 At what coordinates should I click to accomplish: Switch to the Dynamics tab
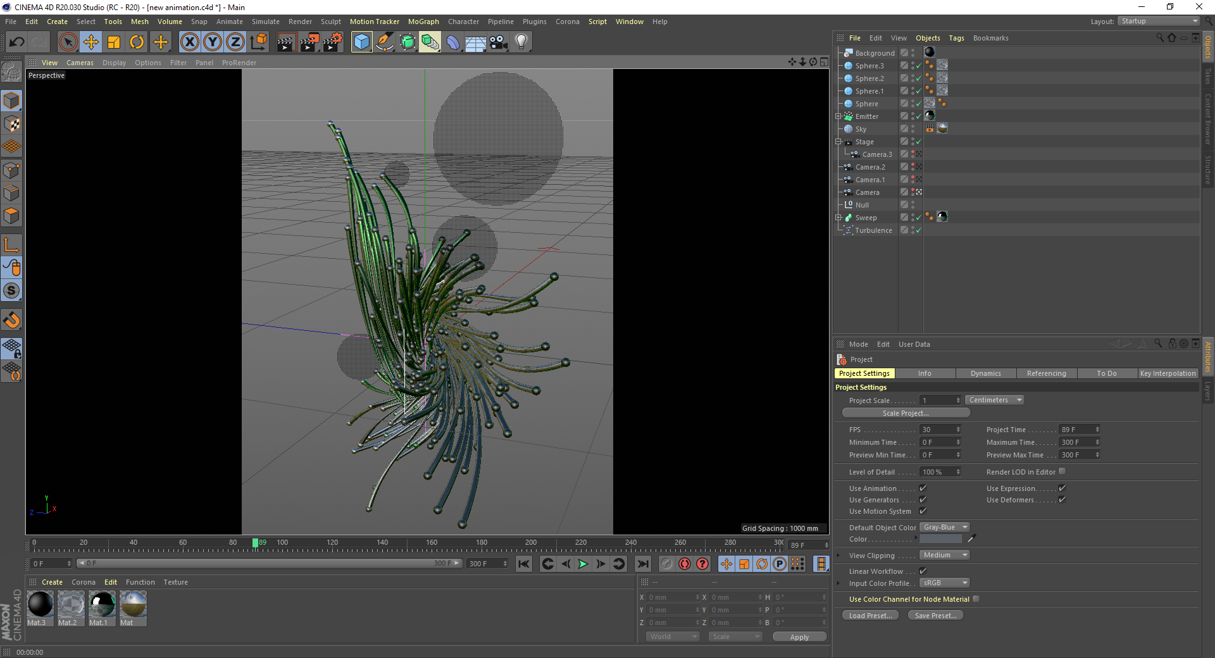click(x=985, y=373)
